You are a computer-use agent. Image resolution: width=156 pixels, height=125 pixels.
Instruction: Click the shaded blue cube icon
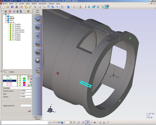pos(68,7)
